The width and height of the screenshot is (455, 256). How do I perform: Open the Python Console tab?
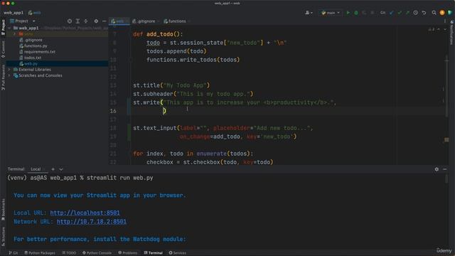pyautogui.click(x=97, y=253)
